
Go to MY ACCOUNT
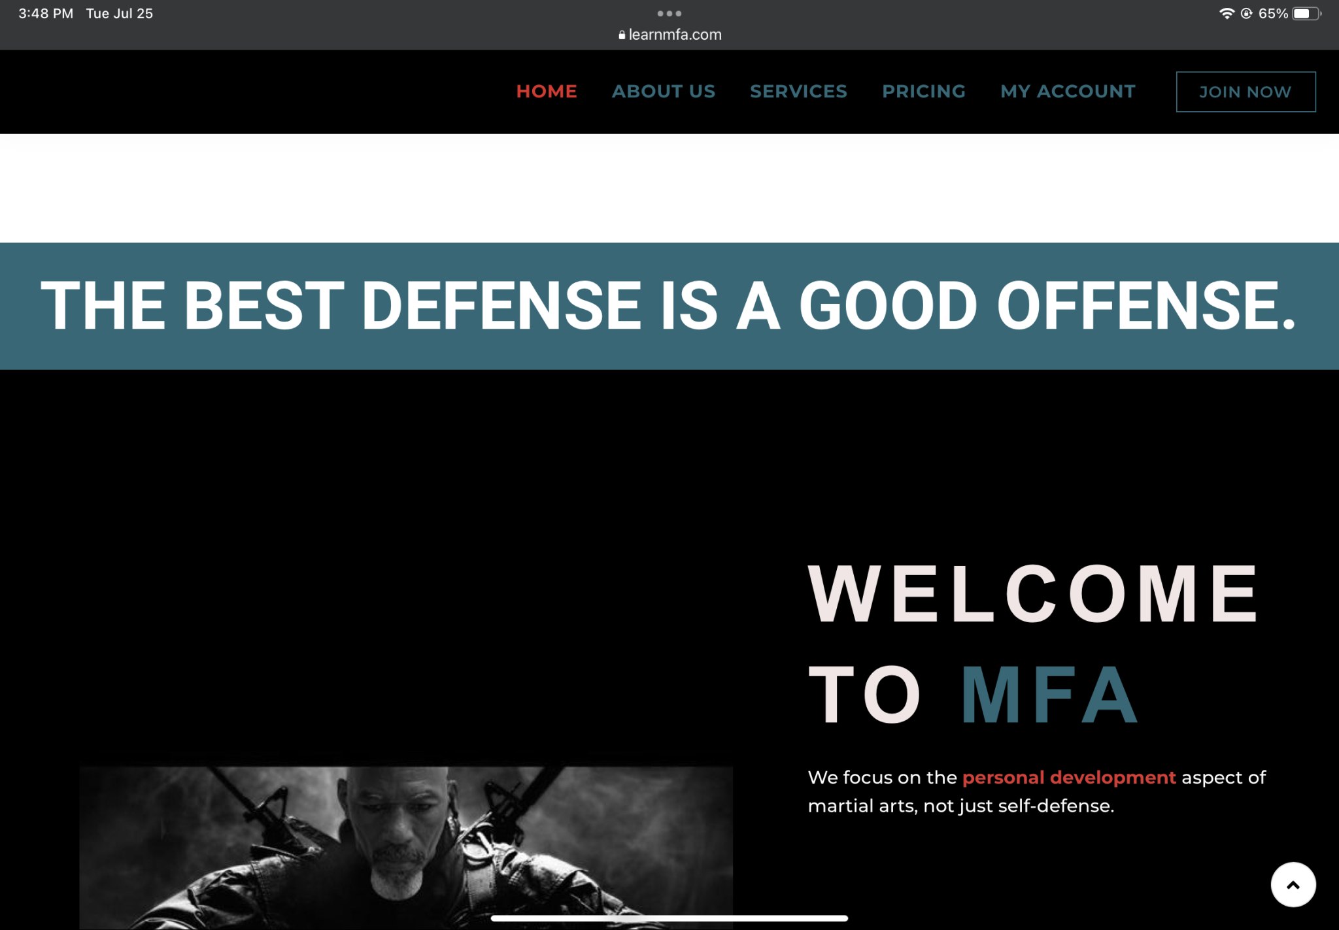coord(1067,91)
